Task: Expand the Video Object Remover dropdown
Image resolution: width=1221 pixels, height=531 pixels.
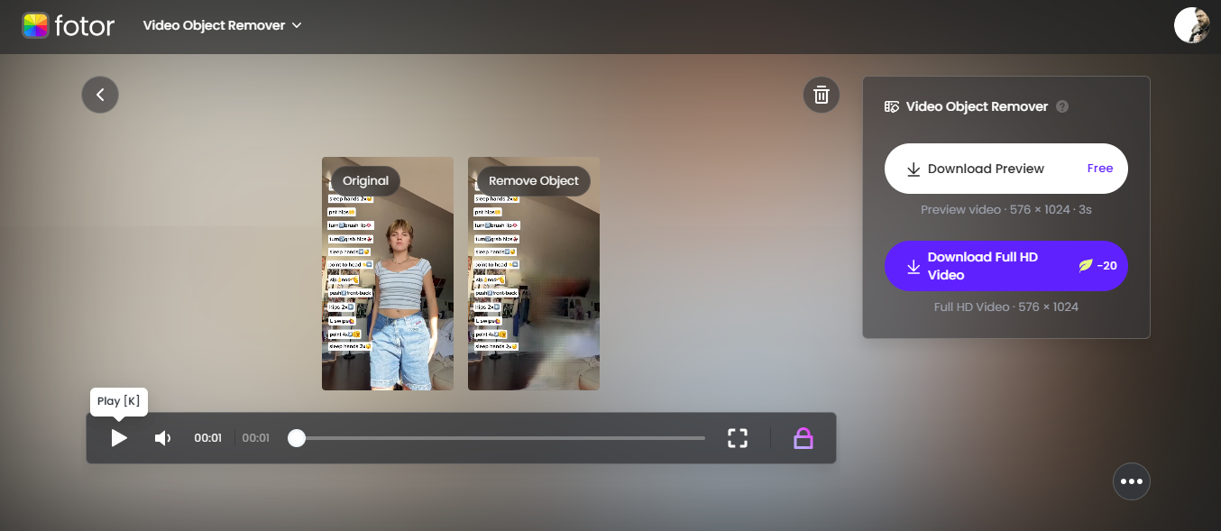Action: pos(222,25)
